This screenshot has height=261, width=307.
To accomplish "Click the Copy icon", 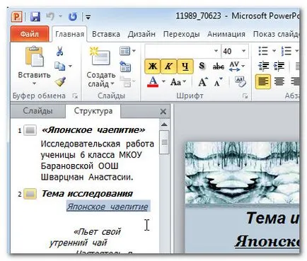I will [x=59, y=66].
